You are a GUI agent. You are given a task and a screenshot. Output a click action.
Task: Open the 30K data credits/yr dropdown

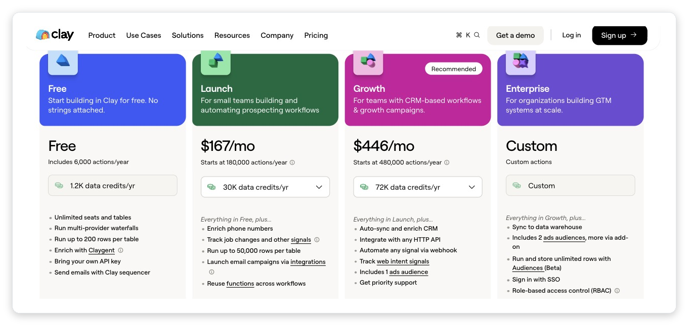[265, 187]
